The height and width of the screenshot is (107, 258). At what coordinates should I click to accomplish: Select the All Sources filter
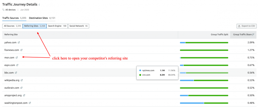(13, 26)
